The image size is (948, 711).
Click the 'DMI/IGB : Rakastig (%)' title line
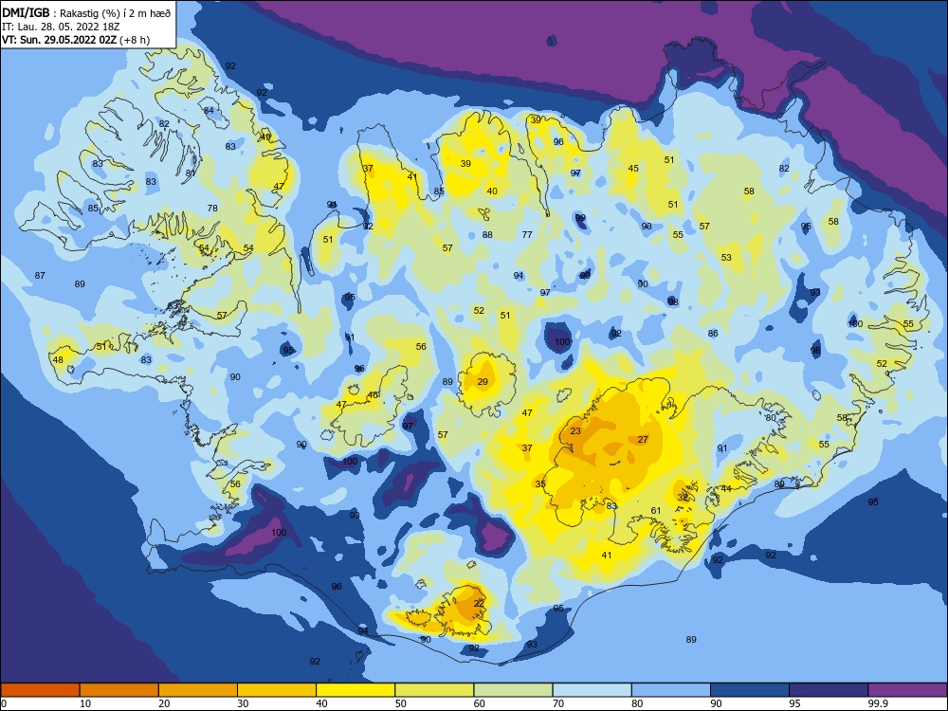point(86,13)
